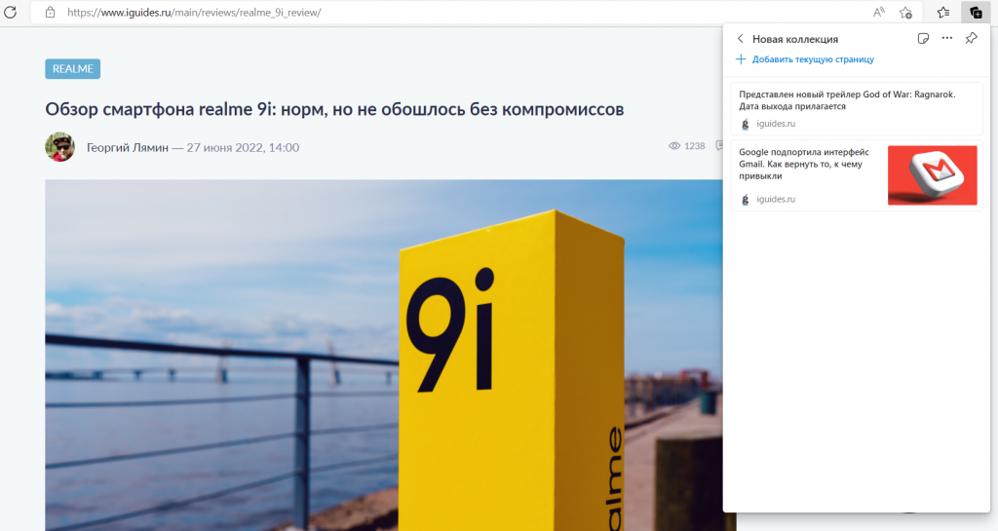Add a note to the collection
This screenshot has width=998, height=531.
[x=923, y=39]
